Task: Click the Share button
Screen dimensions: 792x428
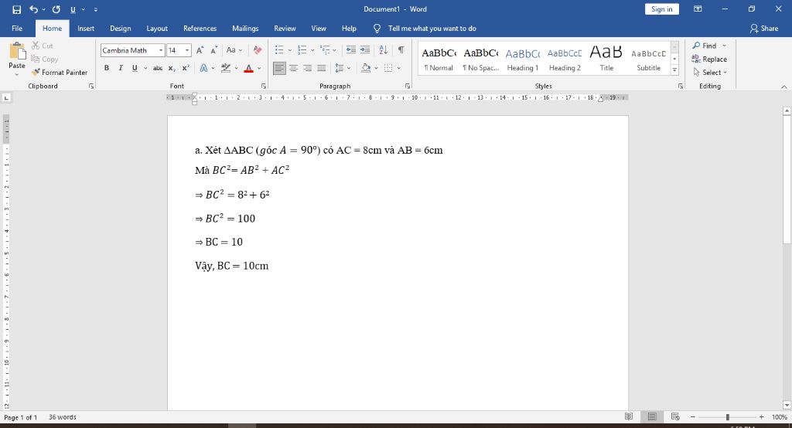Action: tap(764, 29)
